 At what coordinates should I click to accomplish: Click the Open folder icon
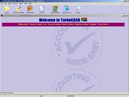tap(7, 9)
